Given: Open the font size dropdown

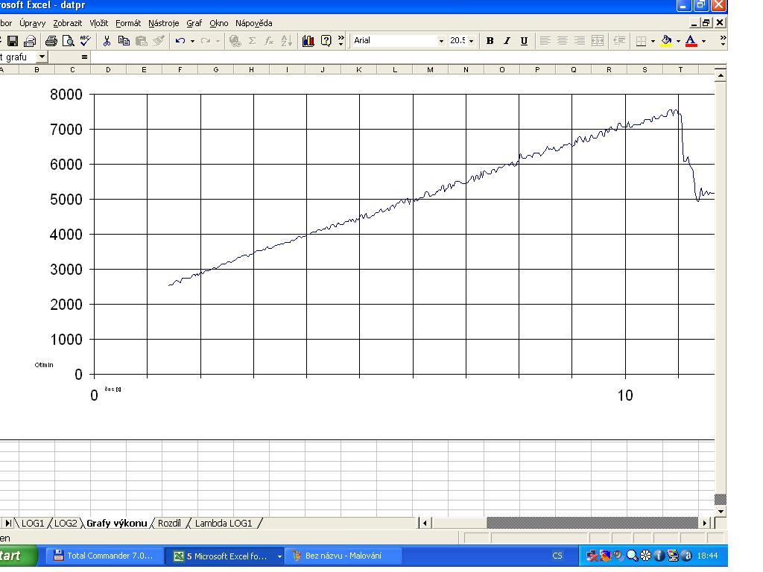Looking at the screenshot, I should [471, 41].
